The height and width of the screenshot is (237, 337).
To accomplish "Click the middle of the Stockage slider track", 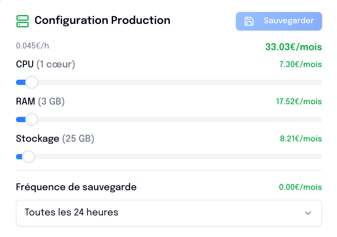I will tap(169, 157).
